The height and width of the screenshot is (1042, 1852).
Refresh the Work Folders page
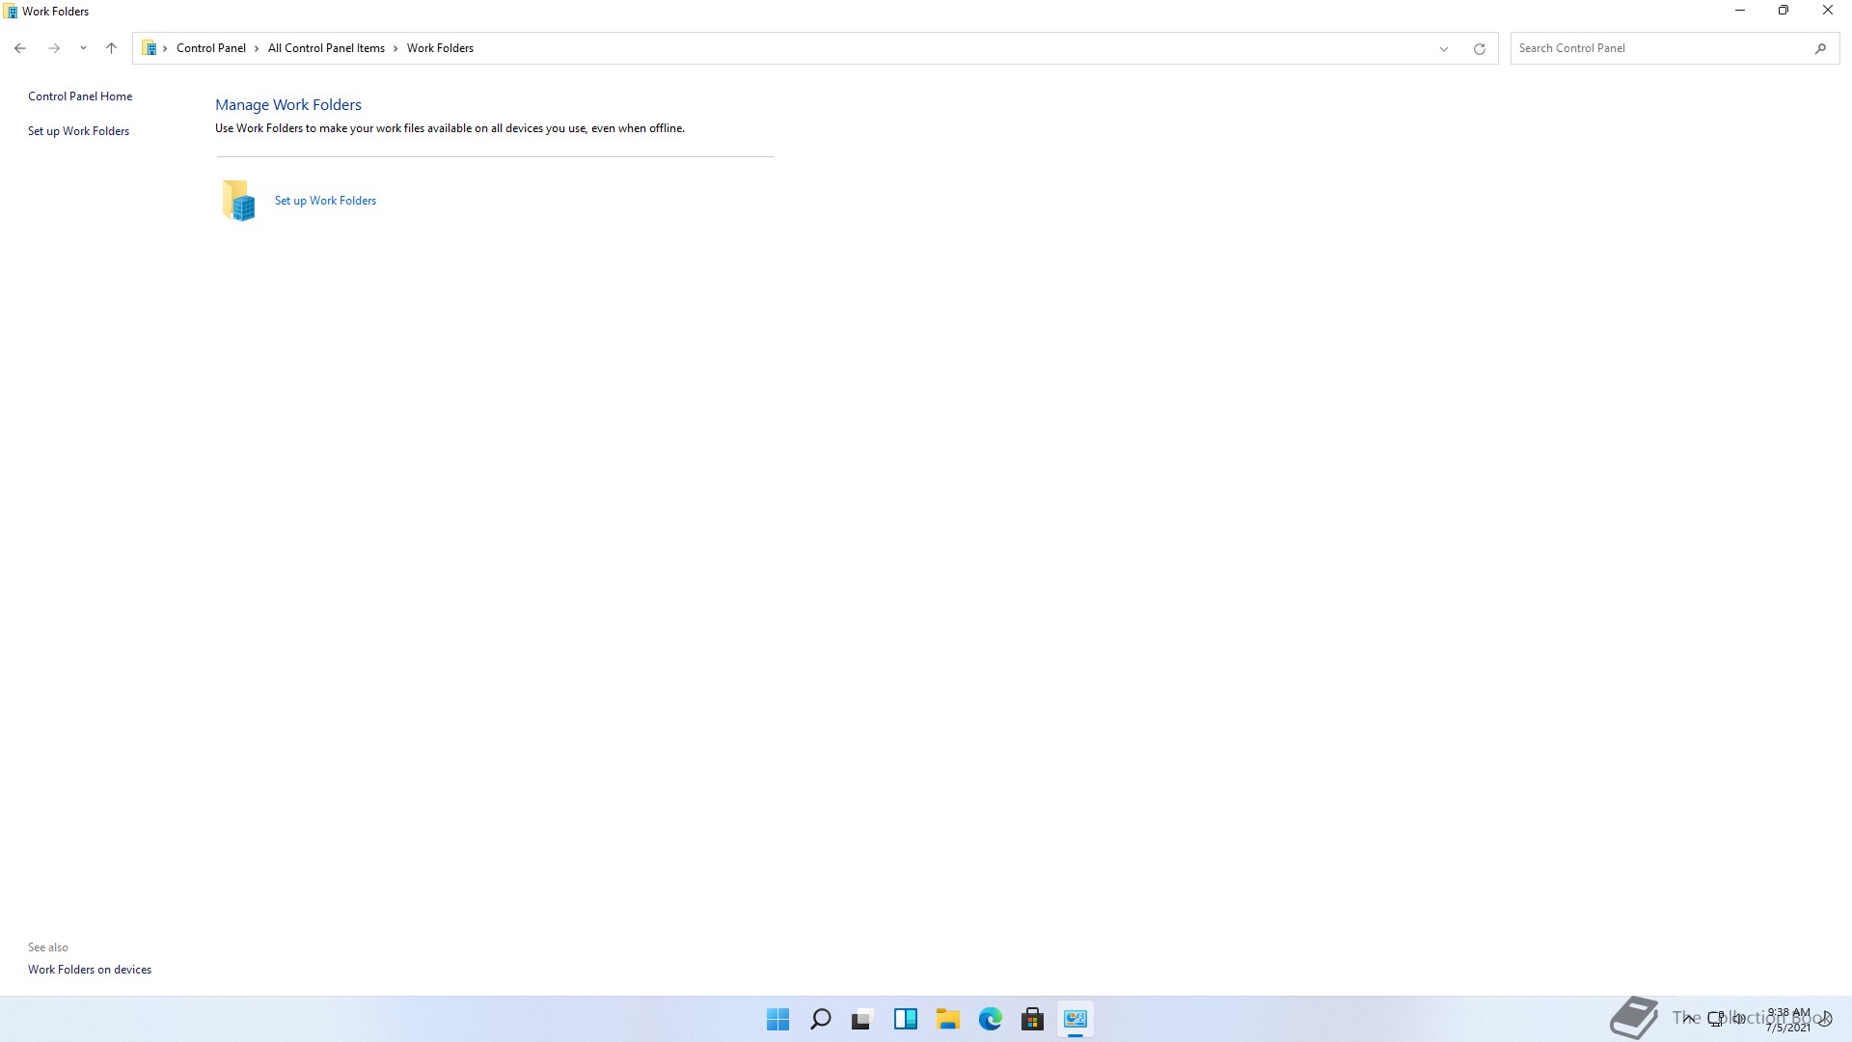pos(1479,48)
